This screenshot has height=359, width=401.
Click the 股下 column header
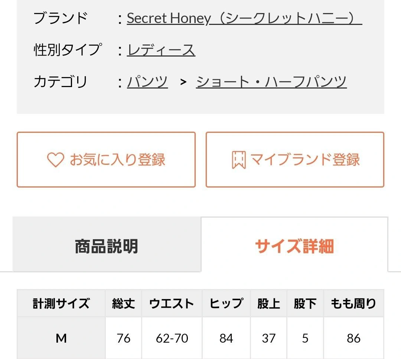click(x=305, y=303)
